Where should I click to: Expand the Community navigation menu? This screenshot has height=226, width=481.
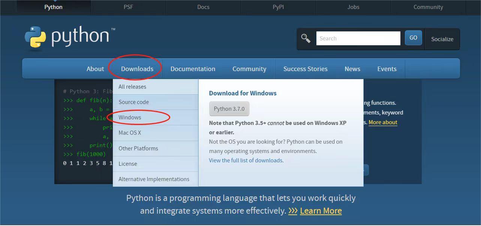[x=249, y=69]
